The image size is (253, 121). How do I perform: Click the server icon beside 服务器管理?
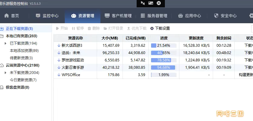tap(143, 16)
